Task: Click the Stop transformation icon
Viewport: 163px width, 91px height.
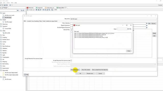Action: tap(33, 10)
